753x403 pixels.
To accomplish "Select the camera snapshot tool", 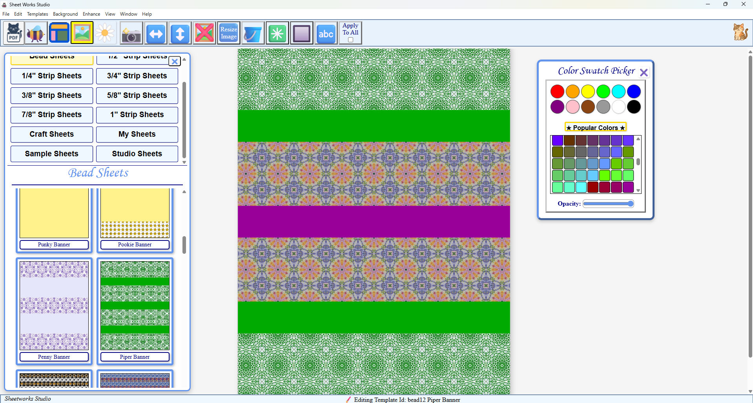I will point(131,33).
